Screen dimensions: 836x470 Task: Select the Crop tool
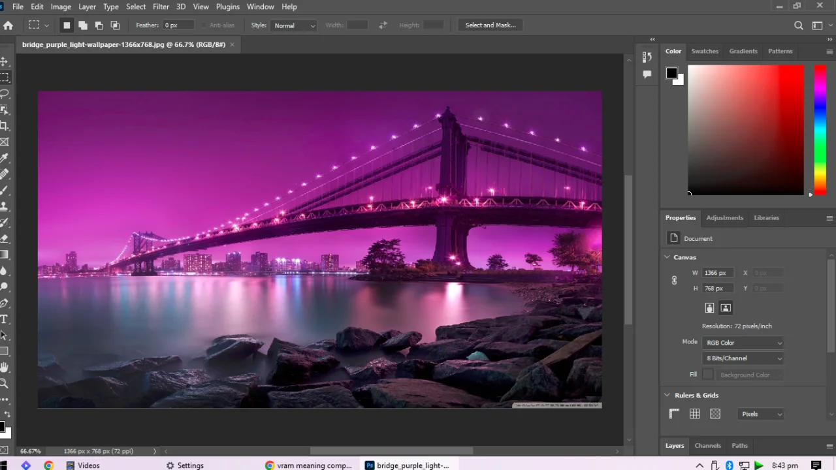pos(4,126)
